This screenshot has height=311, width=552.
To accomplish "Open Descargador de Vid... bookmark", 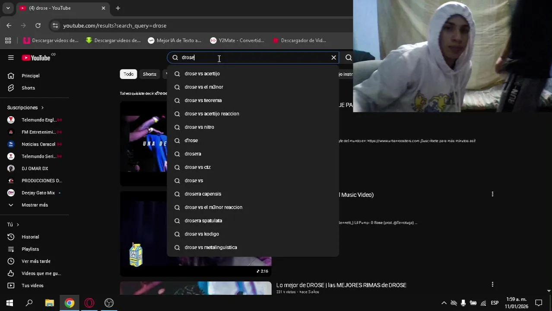I will click(299, 40).
